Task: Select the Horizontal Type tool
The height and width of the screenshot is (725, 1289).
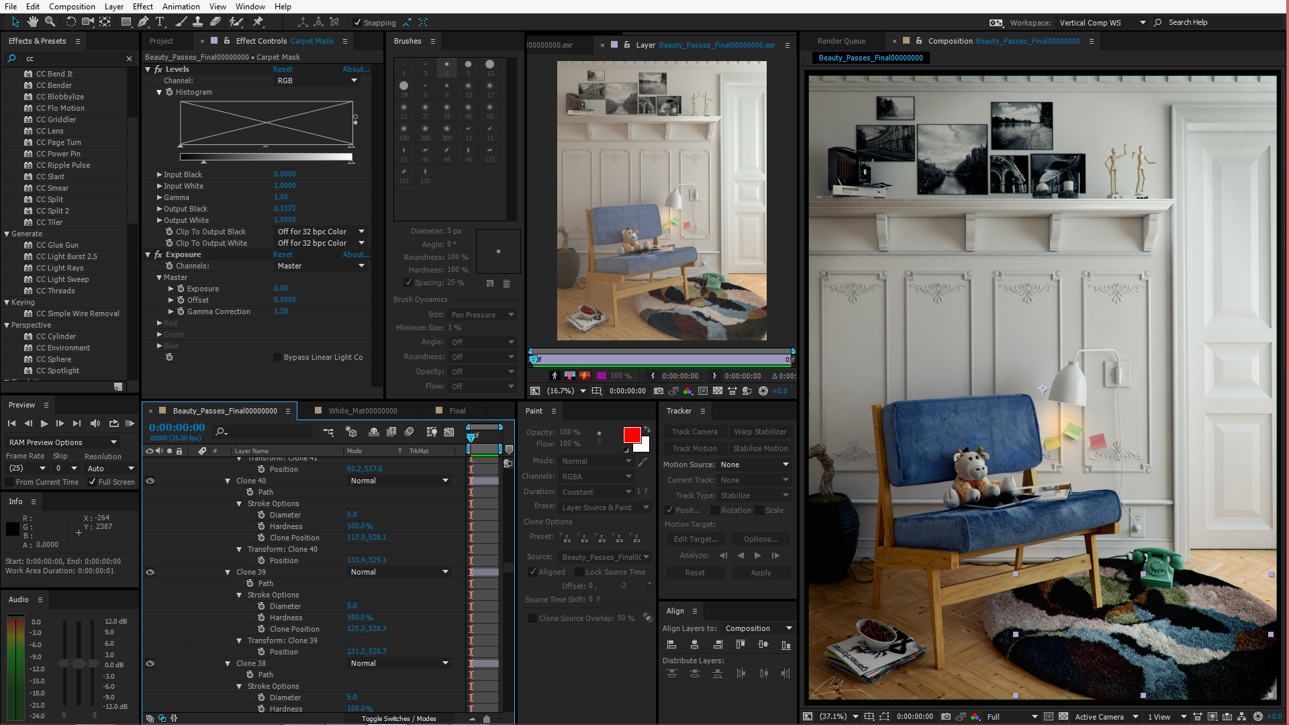Action: coord(160,22)
